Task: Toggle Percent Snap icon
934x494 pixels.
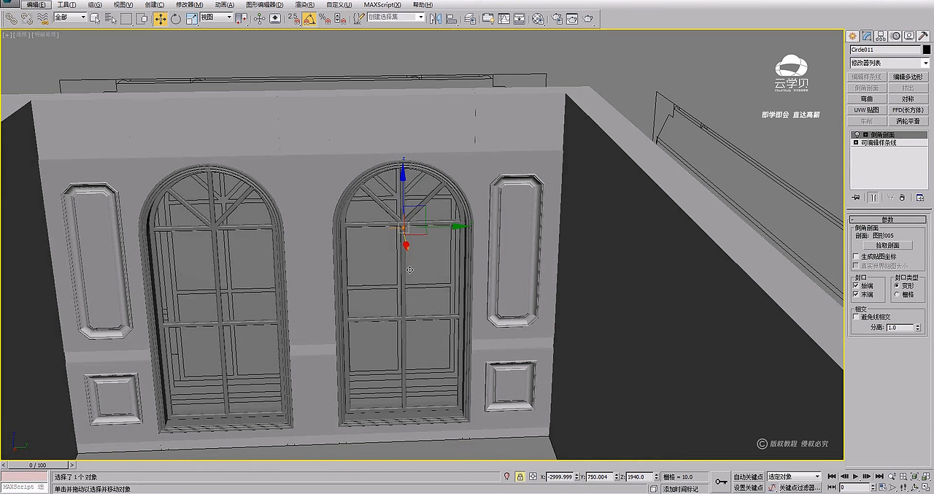Action: coord(323,18)
